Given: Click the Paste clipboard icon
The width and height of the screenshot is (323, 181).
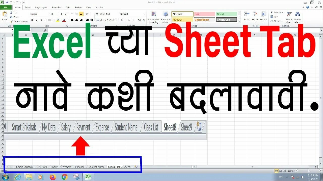Looking at the screenshot, I should (5, 14).
